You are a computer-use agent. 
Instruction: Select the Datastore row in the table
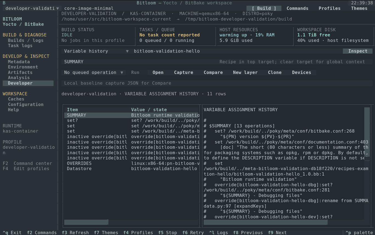[131, 169]
